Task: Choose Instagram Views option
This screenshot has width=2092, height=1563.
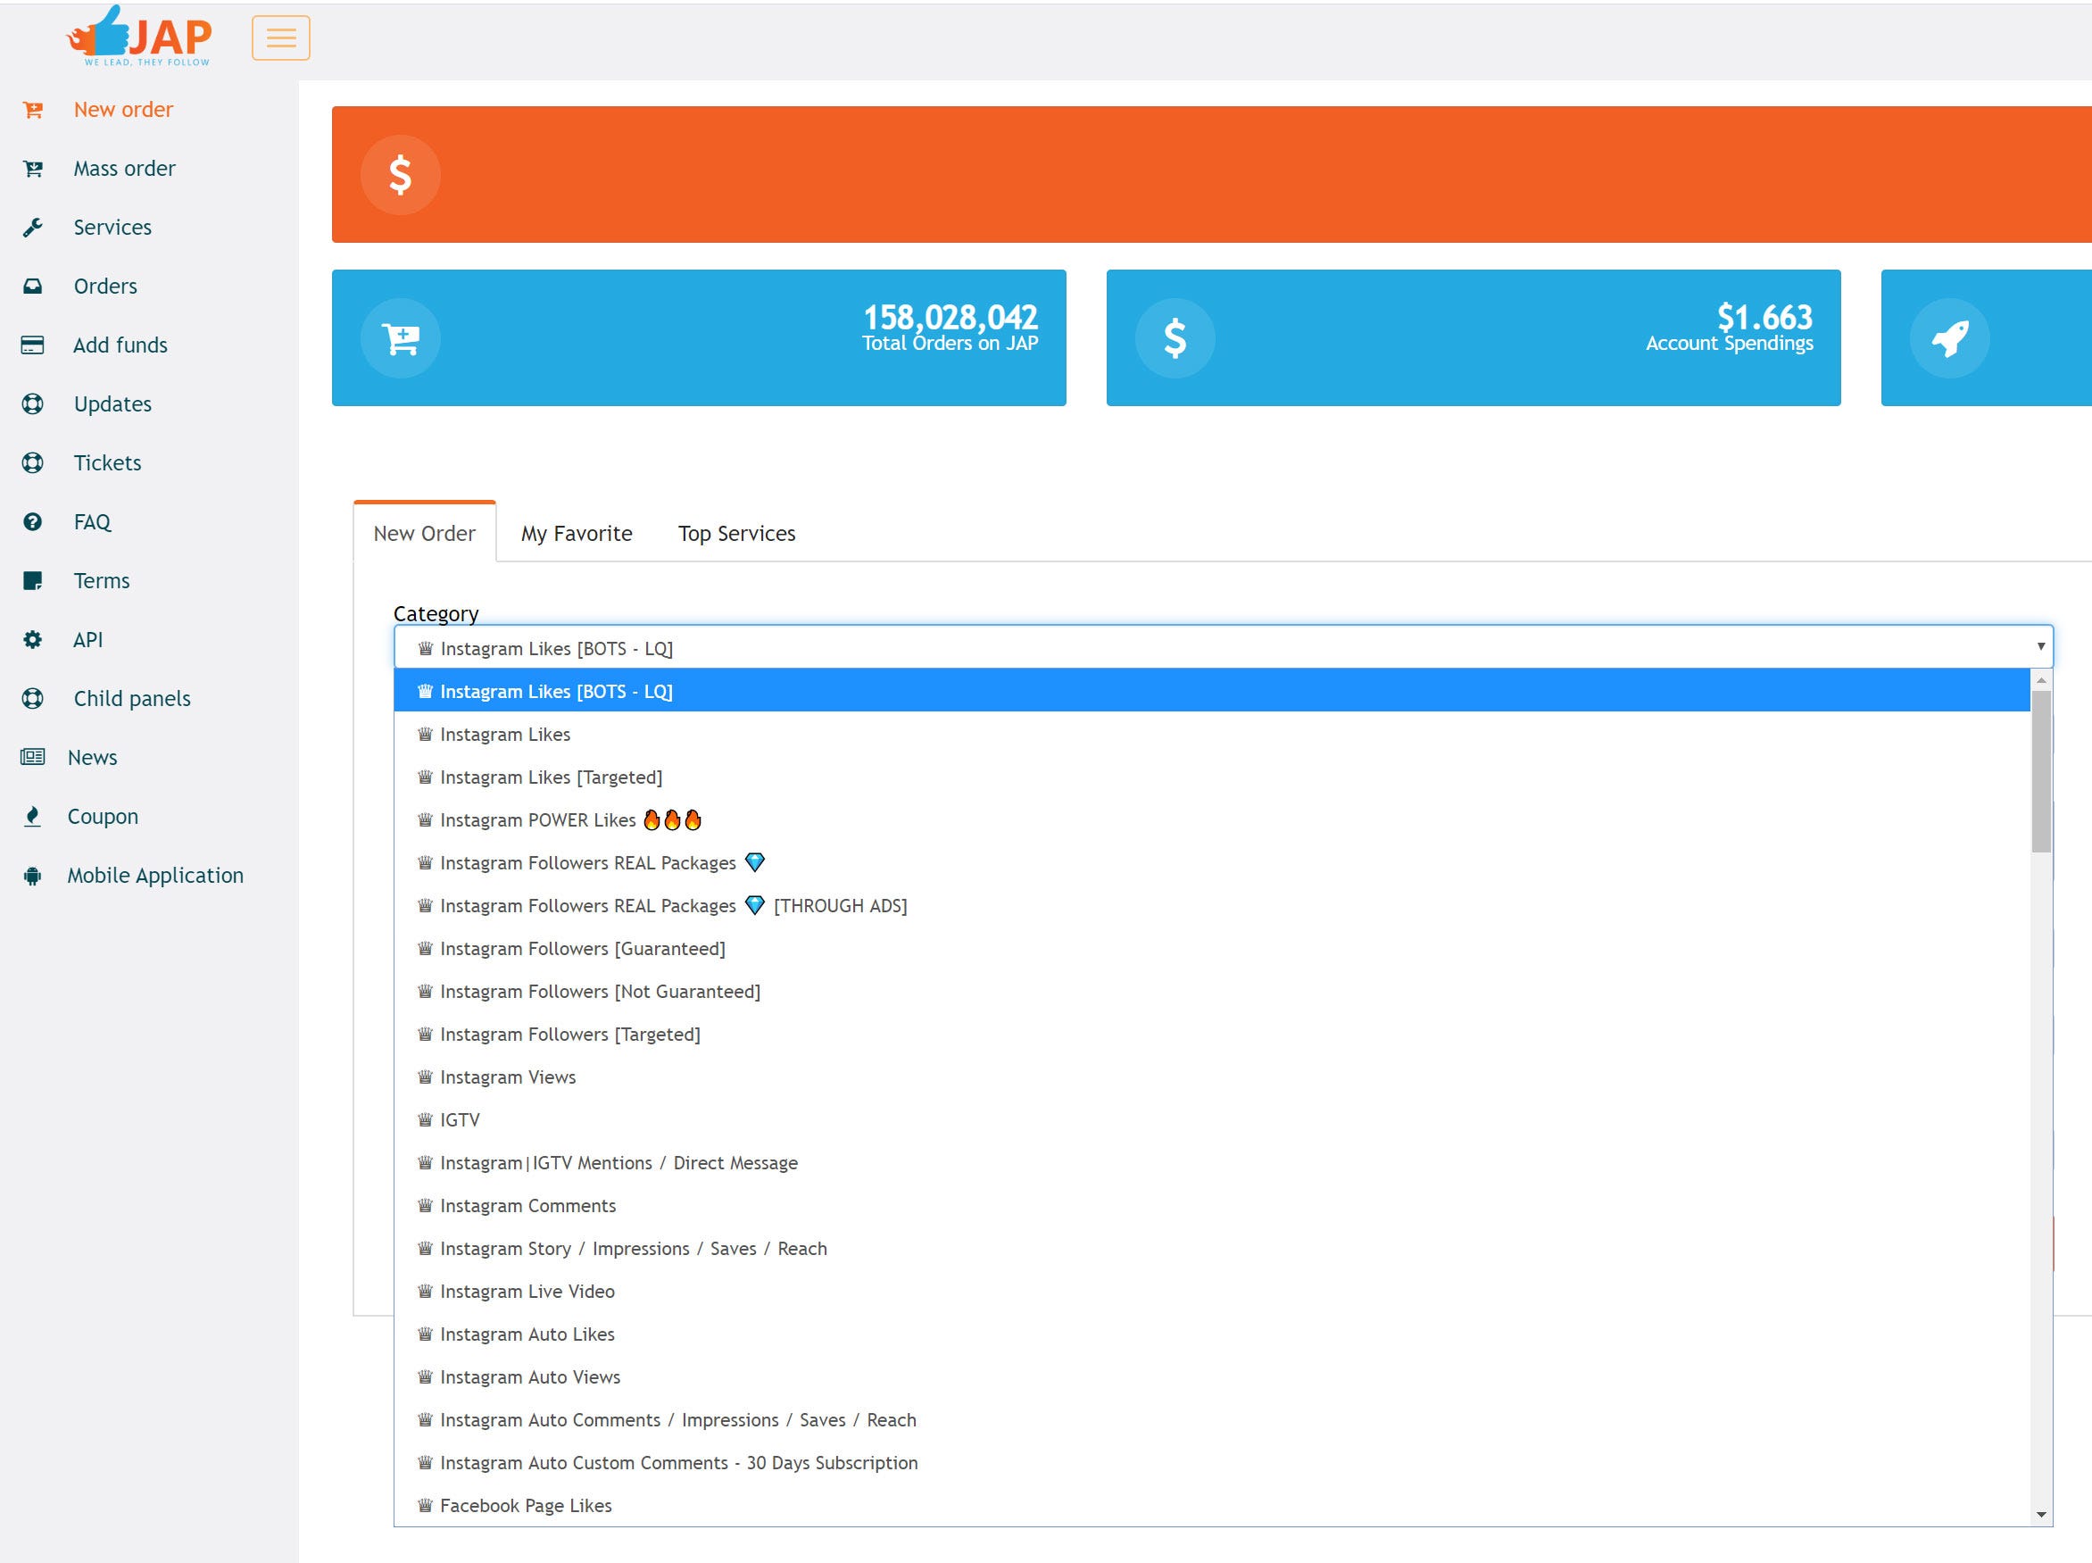Action: (1213, 1077)
